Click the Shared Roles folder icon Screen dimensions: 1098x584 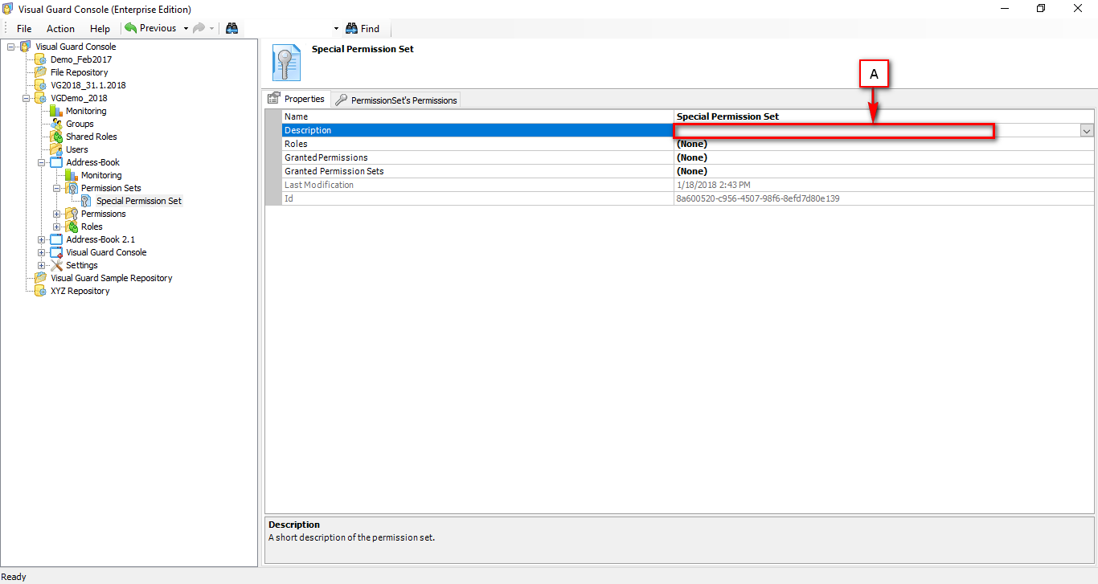[x=55, y=137]
